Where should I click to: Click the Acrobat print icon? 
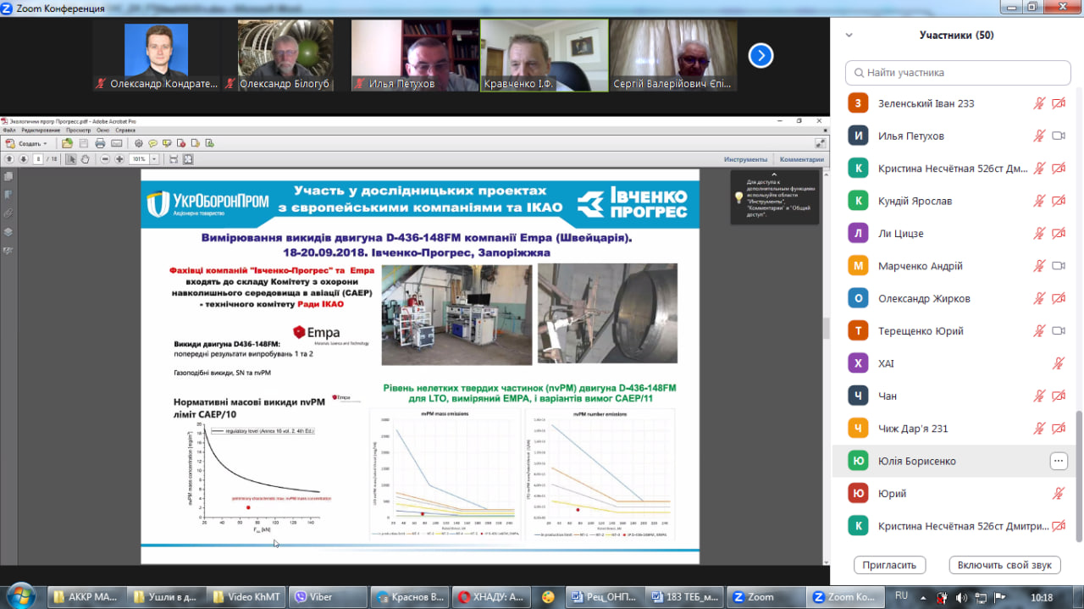(100, 143)
